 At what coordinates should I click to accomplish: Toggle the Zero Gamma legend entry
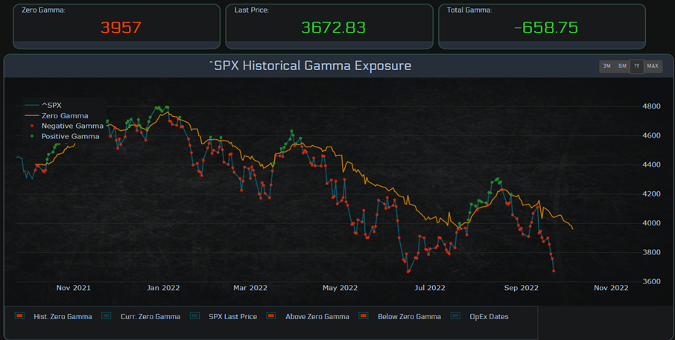click(57, 115)
